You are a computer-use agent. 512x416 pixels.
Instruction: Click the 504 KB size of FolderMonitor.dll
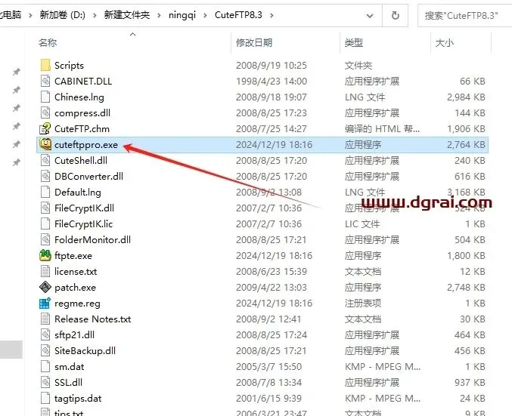click(470, 240)
